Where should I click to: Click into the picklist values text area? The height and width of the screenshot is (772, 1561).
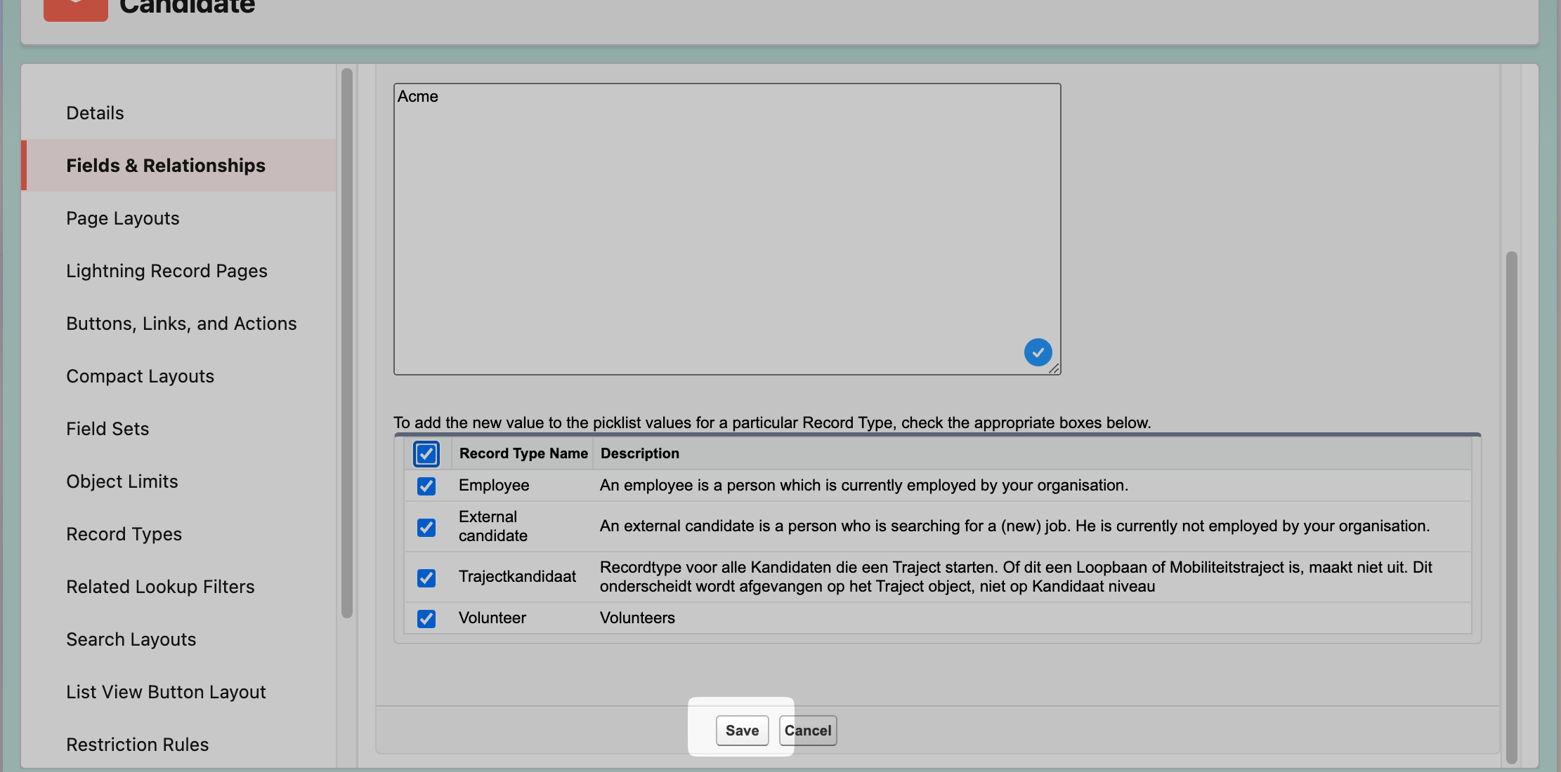tap(727, 229)
